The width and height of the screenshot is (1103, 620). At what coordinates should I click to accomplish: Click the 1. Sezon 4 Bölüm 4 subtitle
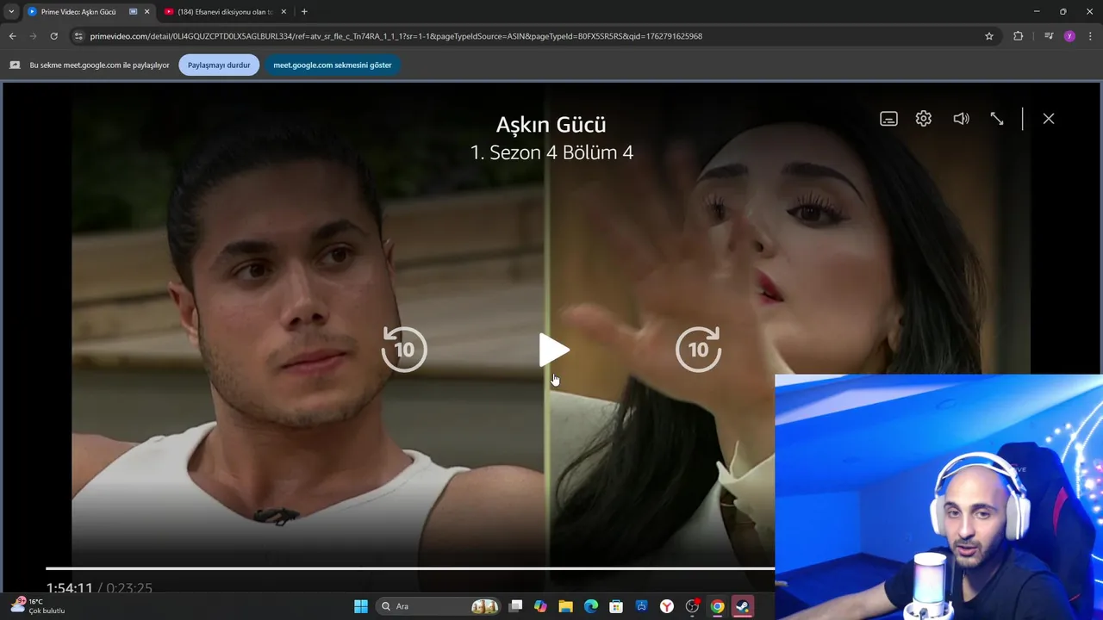pyautogui.click(x=551, y=152)
